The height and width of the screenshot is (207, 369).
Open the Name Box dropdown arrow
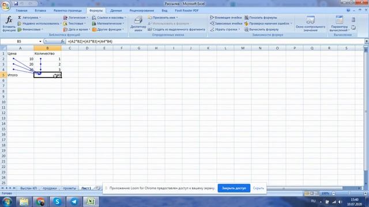40,41
